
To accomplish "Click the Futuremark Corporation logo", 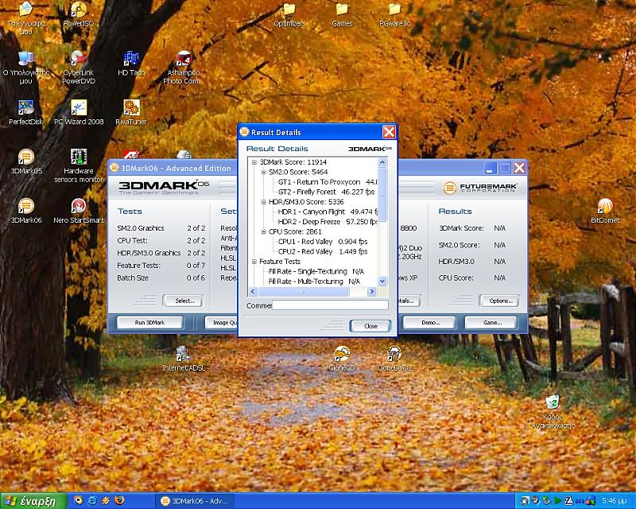I will tap(480, 188).
